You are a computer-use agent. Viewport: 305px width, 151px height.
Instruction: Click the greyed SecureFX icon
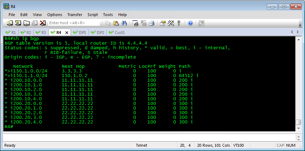click(201, 23)
